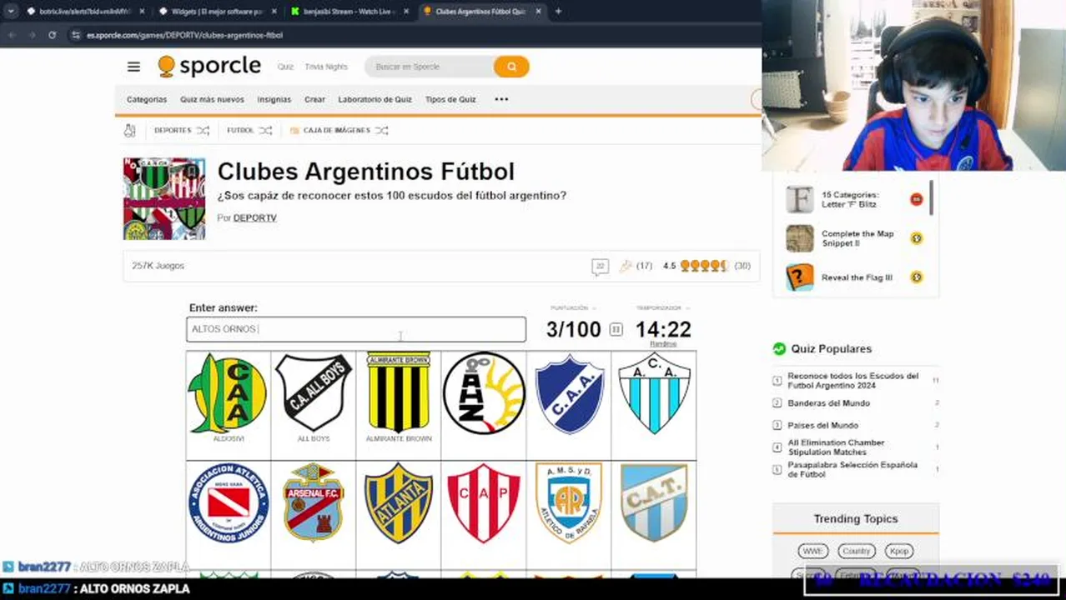The image size is (1066, 600).
Task: Open the comments bubble icon
Action: (x=600, y=267)
